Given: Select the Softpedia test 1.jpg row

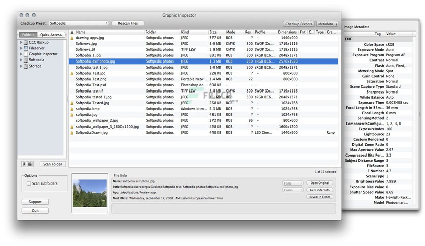Looking at the screenshot, I should [x=203, y=68].
